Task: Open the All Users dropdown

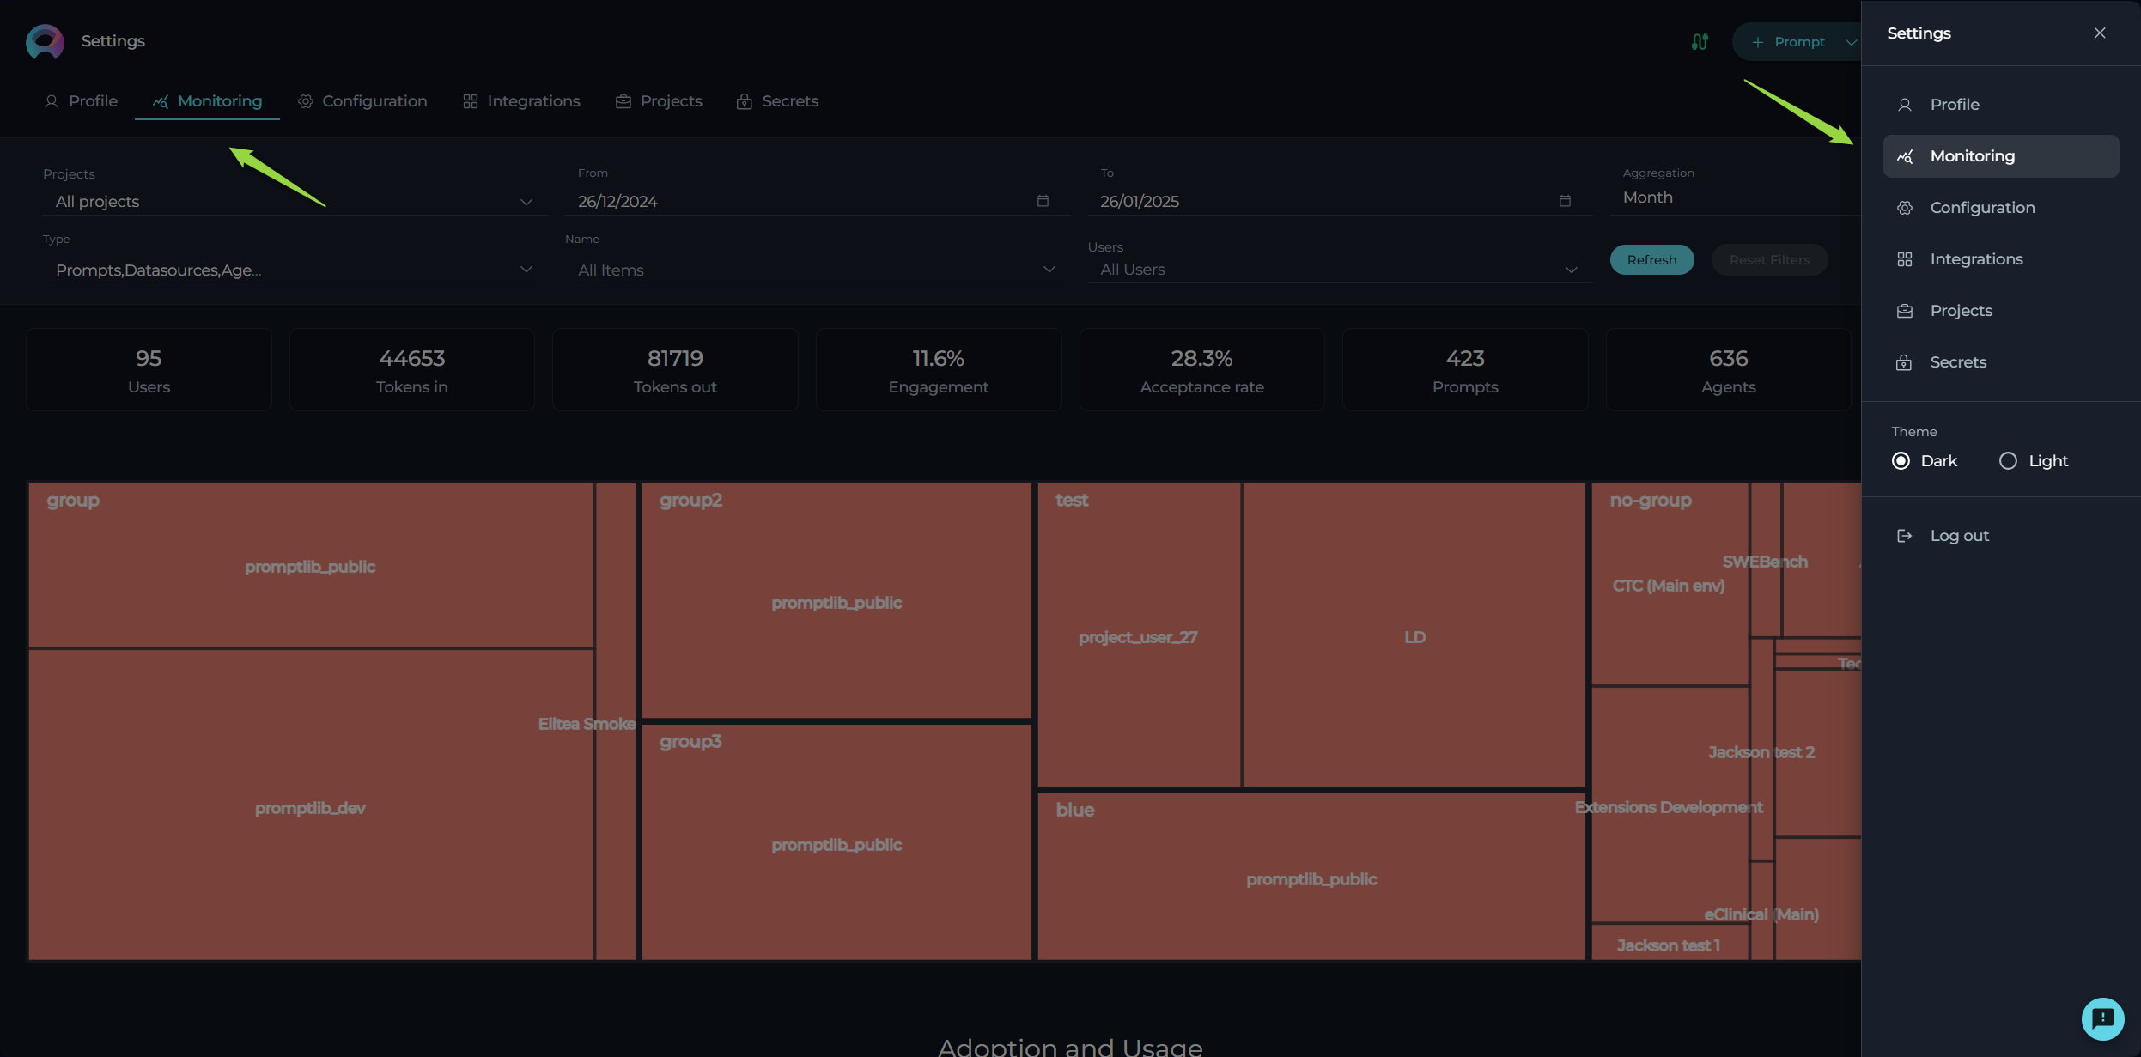Action: tap(1339, 270)
